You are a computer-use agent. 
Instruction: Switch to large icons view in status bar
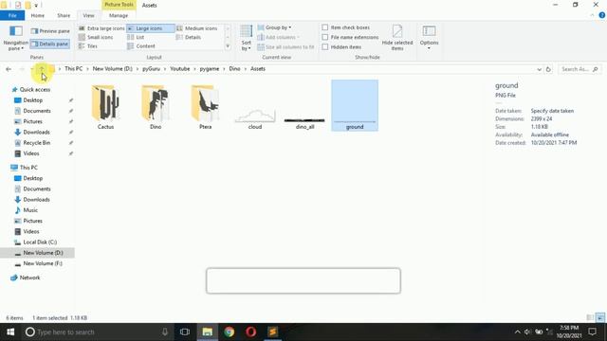[599, 318]
